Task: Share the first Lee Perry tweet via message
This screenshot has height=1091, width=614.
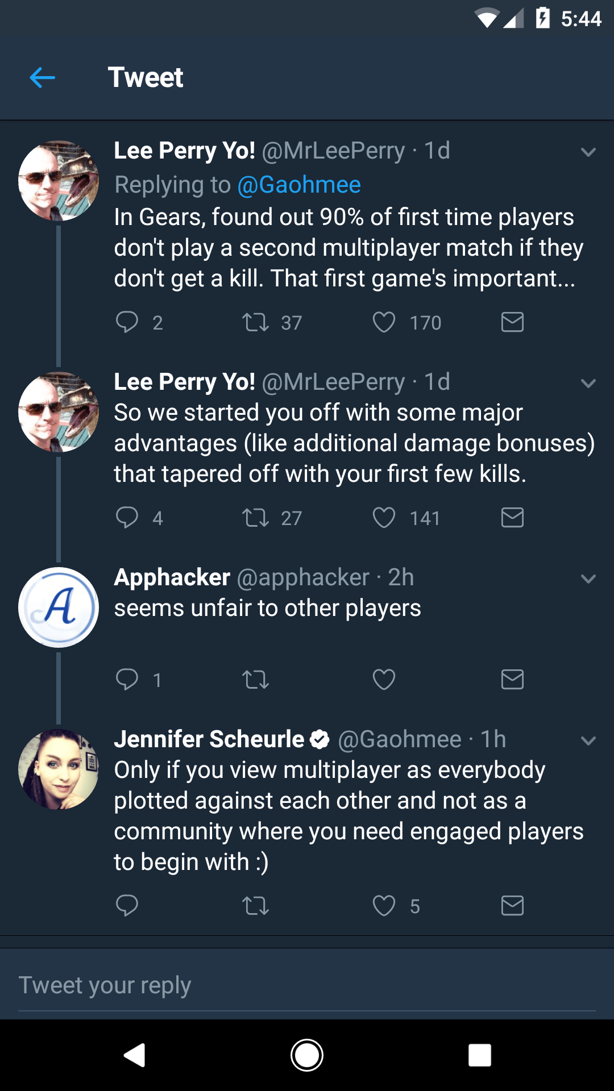Action: pos(512,322)
